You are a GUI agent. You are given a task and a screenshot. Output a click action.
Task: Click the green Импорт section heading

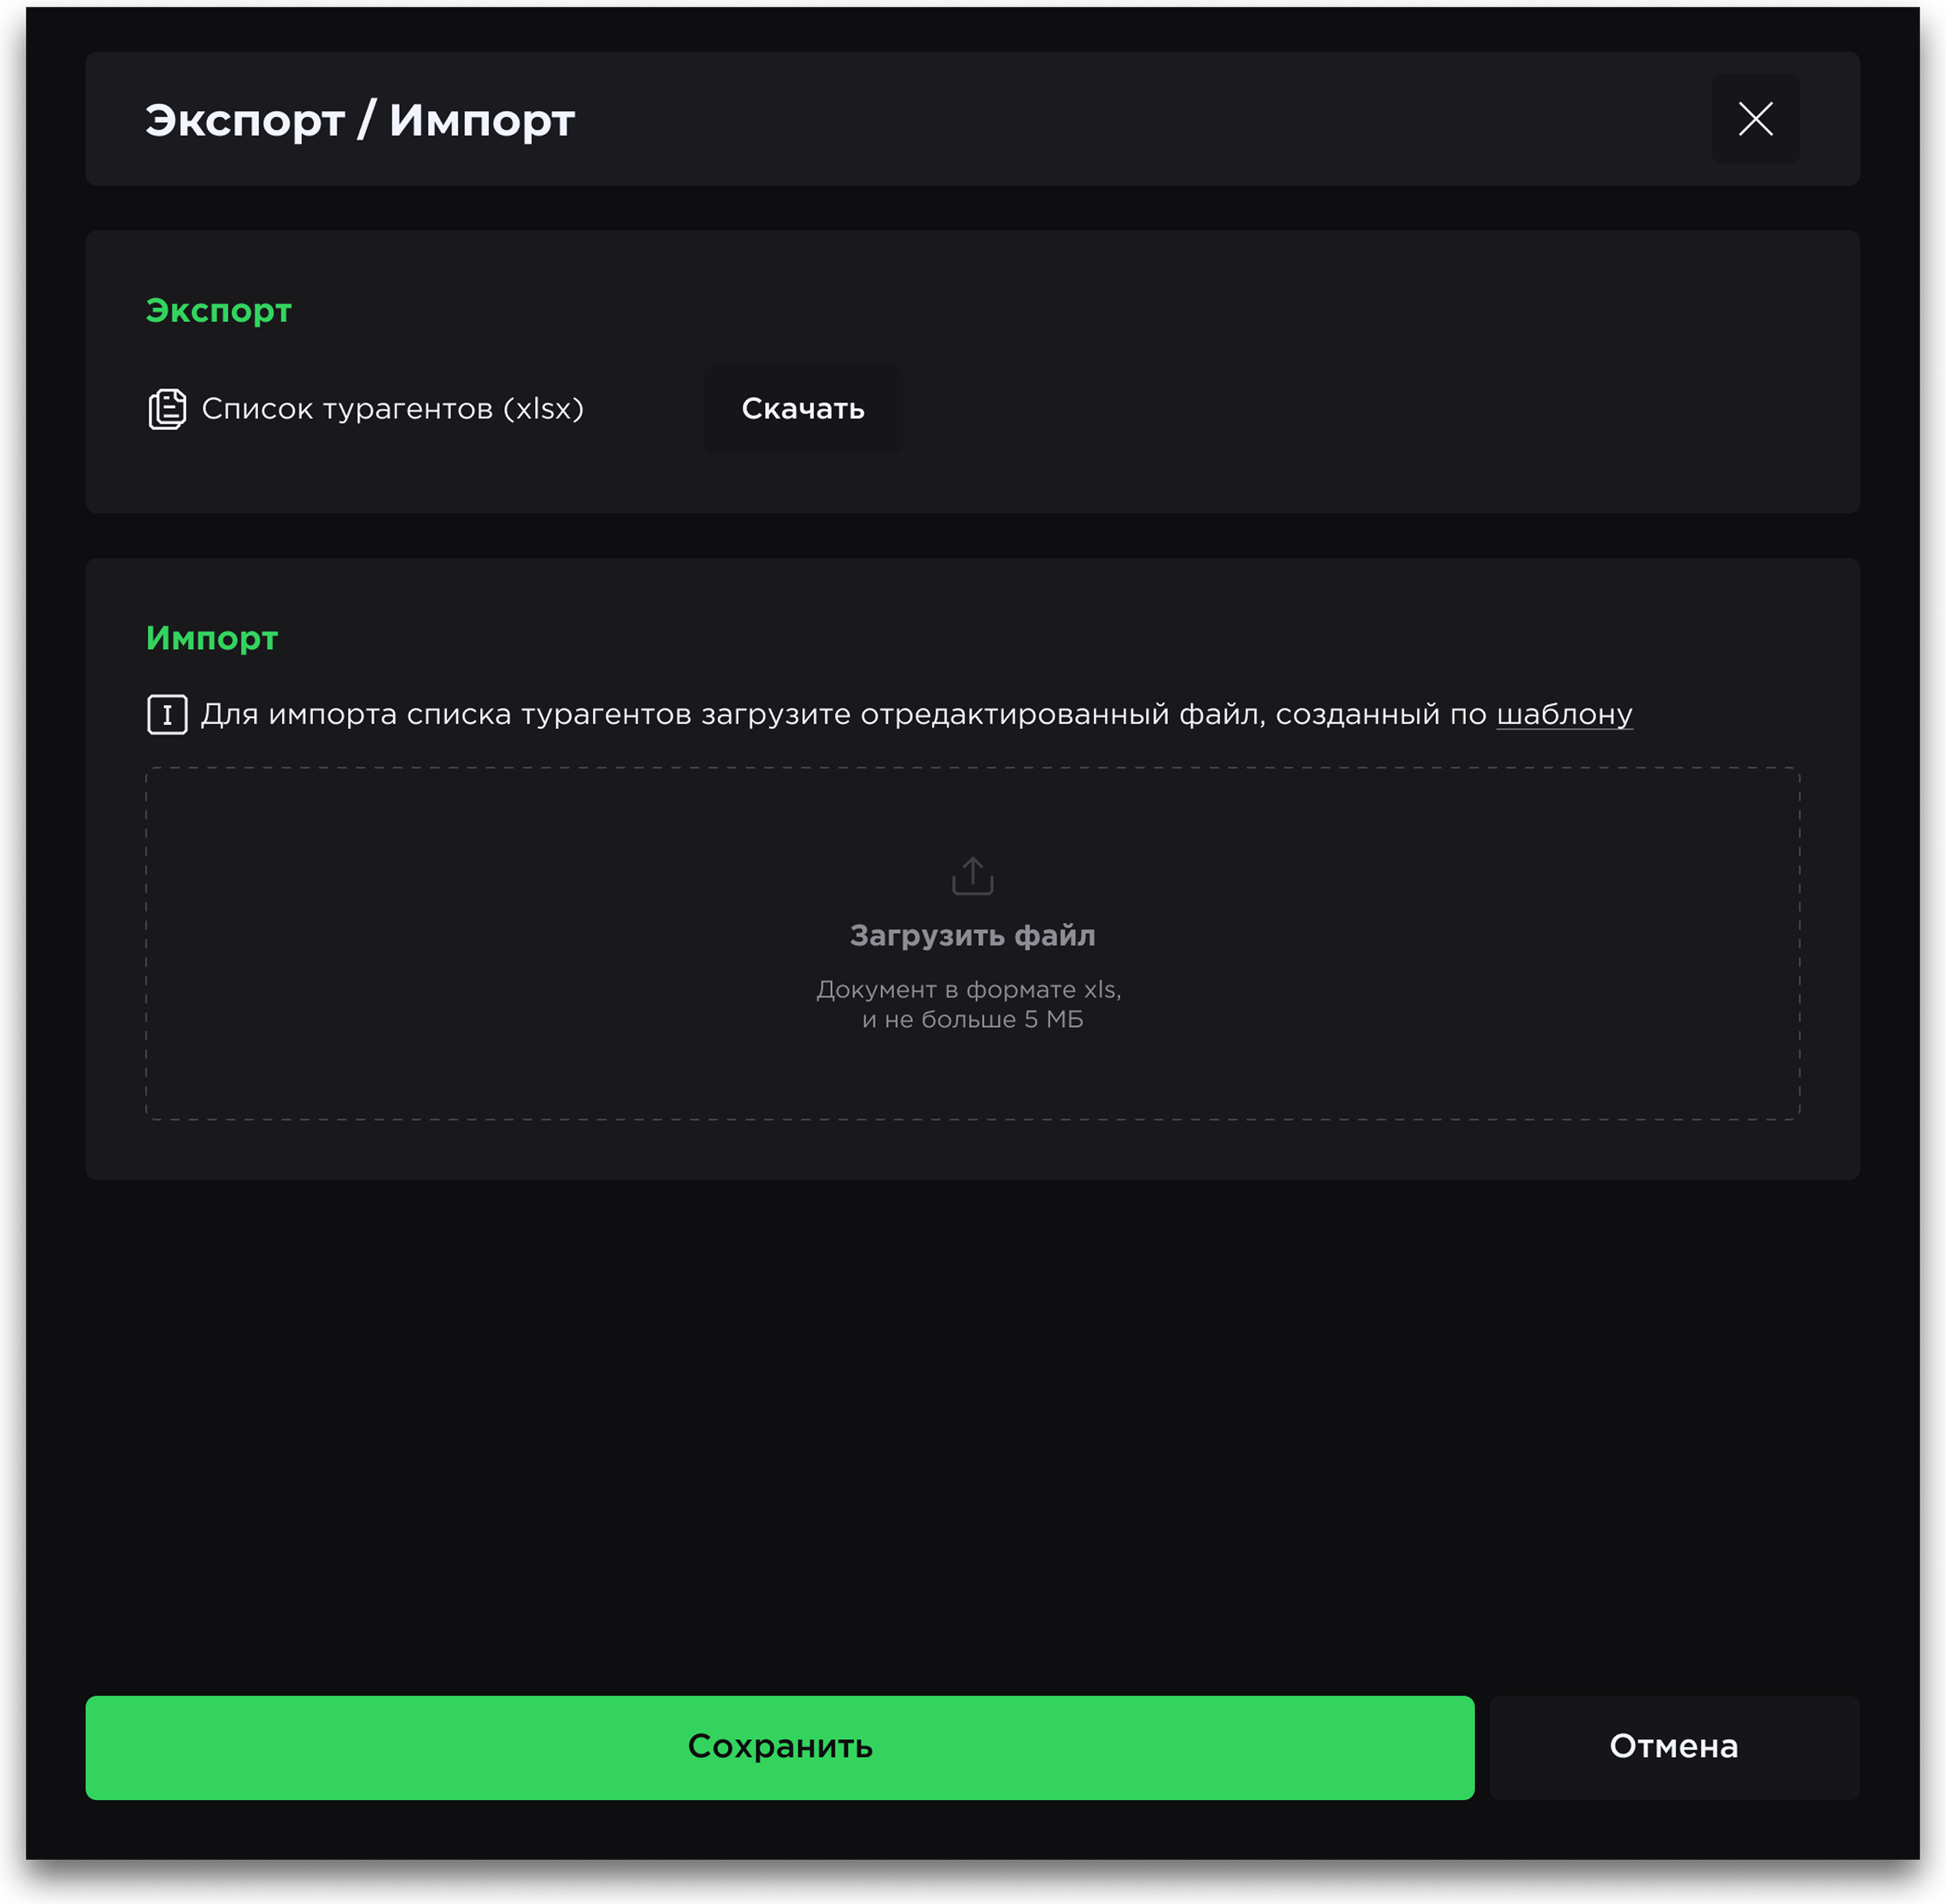212,638
